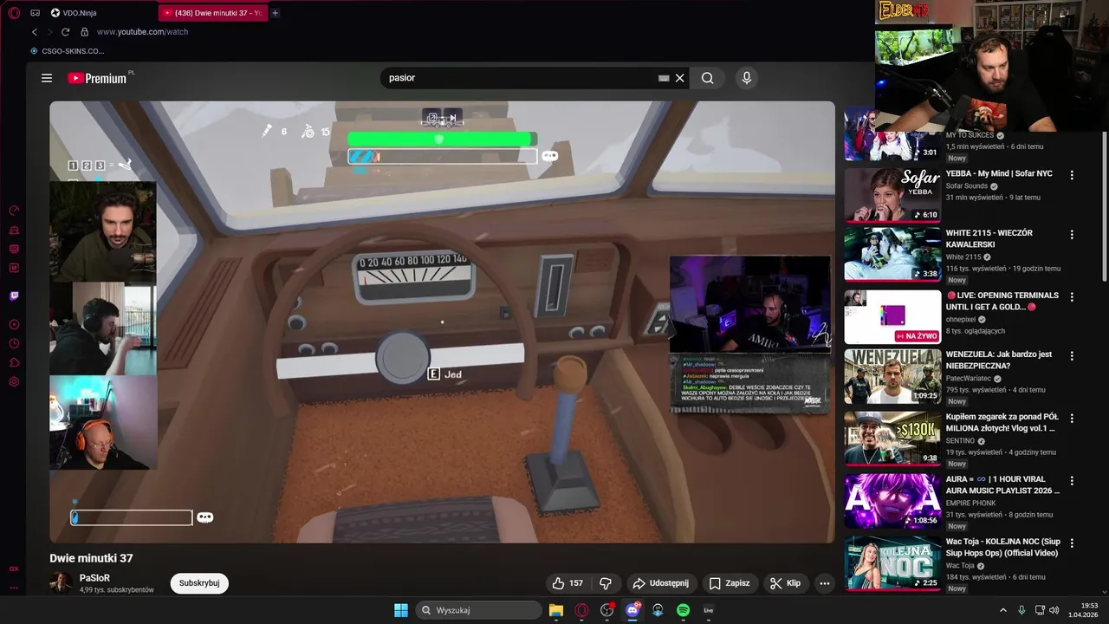
Task: Submit search with magnifier button
Action: (708, 78)
